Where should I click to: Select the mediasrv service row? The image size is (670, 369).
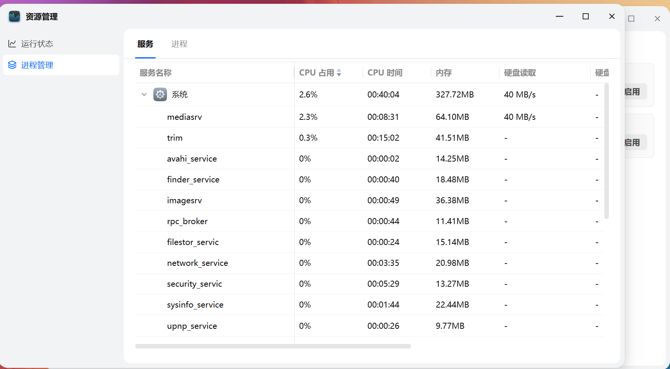pos(370,117)
